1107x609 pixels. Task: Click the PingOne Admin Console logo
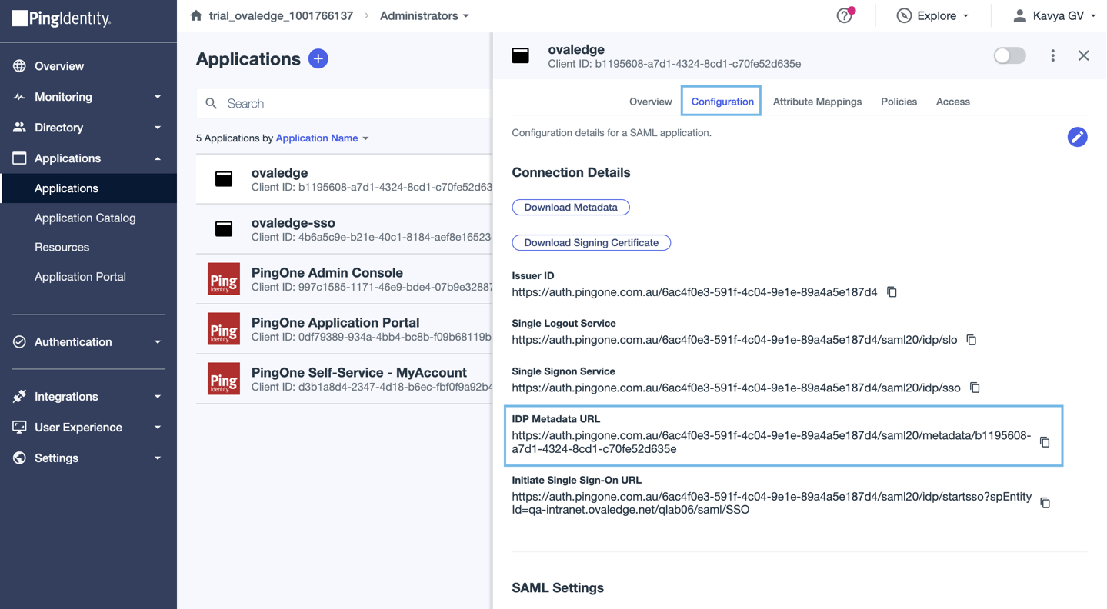pos(224,279)
